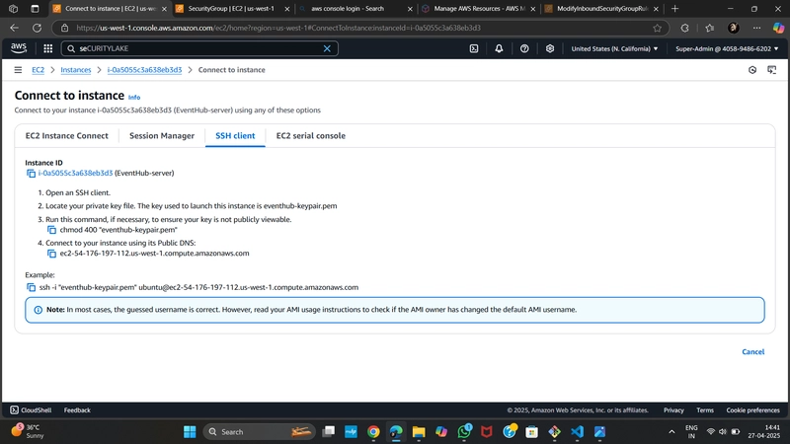Open Windows Start menu
Viewport: 790px width, 444px height.
(x=190, y=431)
